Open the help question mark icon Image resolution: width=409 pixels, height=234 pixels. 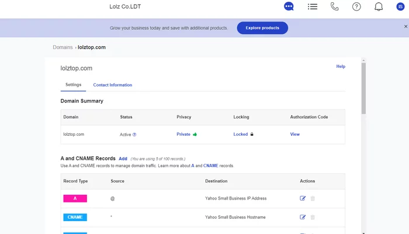[356, 6]
